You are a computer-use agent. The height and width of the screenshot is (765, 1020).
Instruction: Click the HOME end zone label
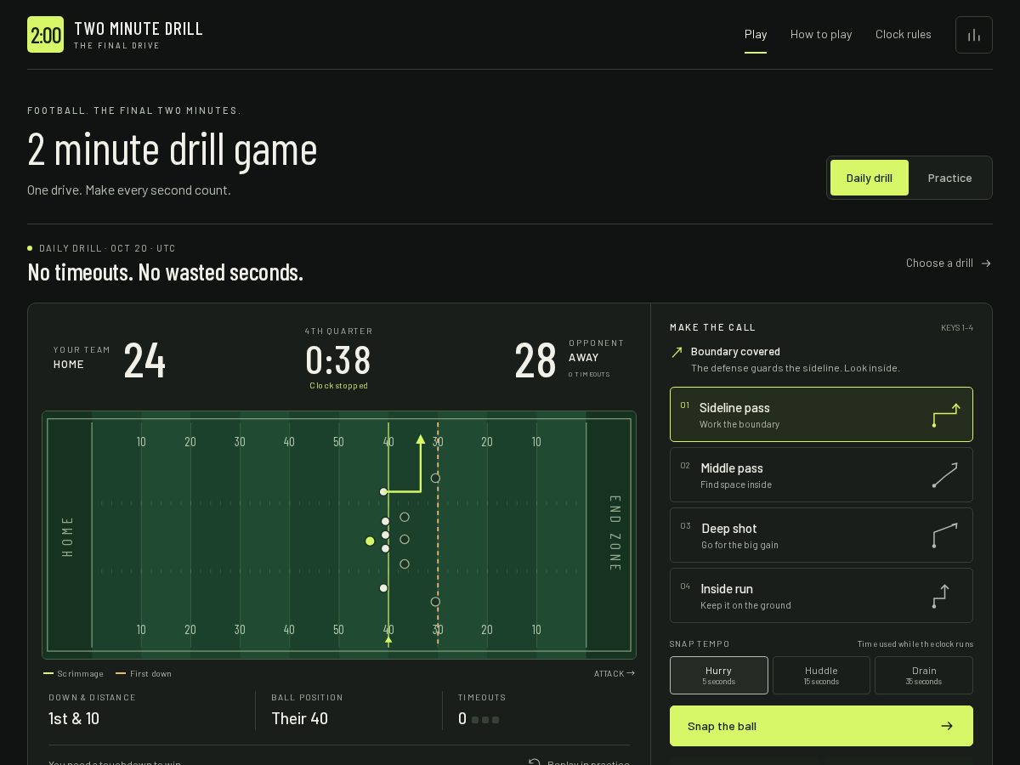pyautogui.click(x=68, y=536)
